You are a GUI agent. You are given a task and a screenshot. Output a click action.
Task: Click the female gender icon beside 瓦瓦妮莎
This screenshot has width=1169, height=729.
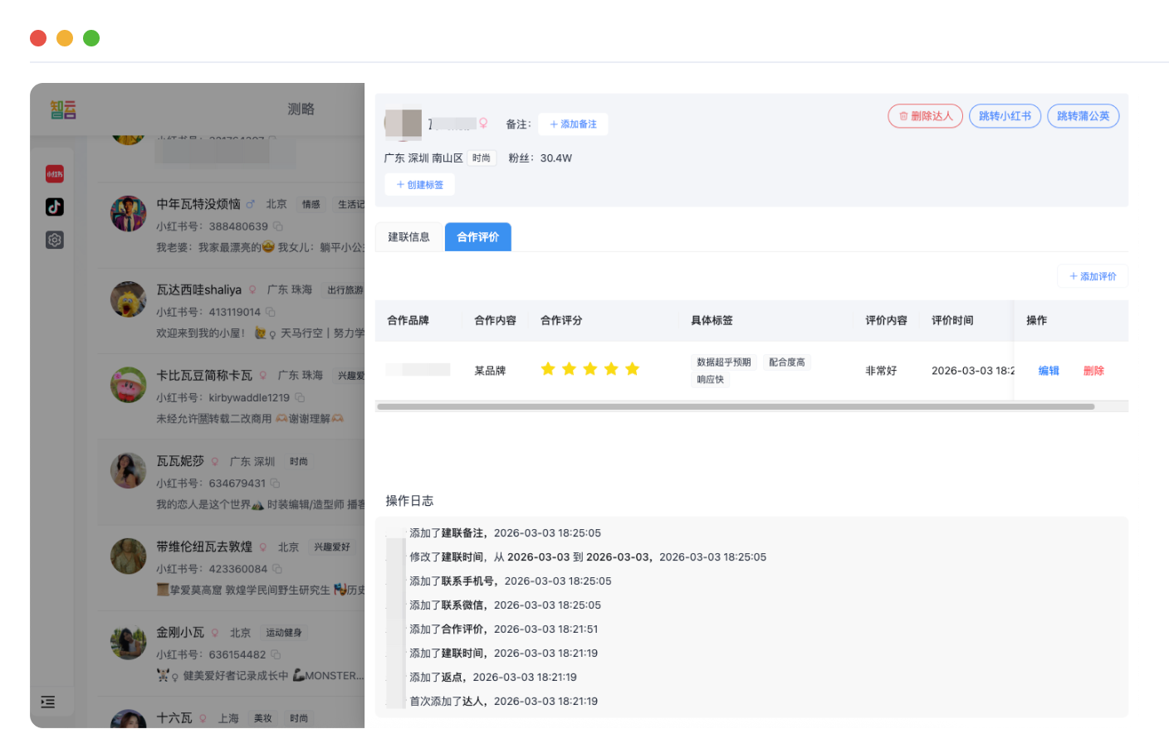(x=214, y=461)
